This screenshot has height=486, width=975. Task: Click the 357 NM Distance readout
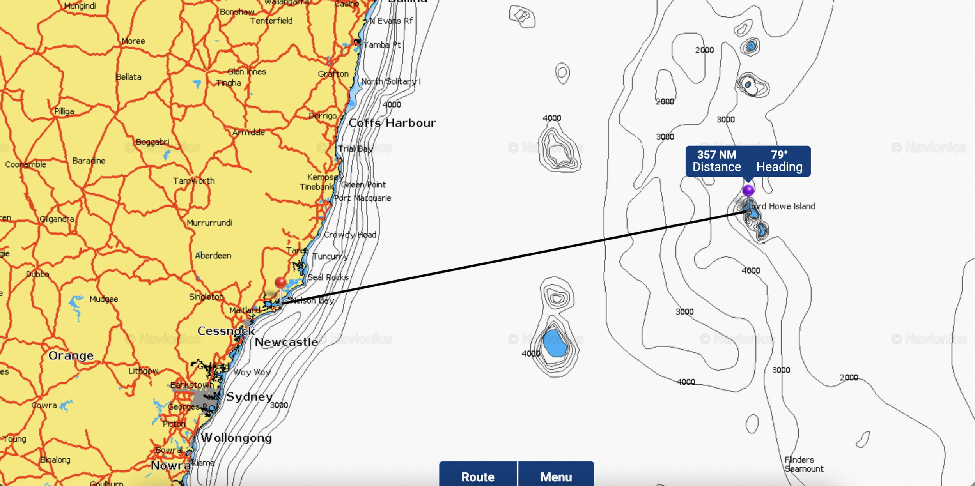pyautogui.click(x=716, y=161)
